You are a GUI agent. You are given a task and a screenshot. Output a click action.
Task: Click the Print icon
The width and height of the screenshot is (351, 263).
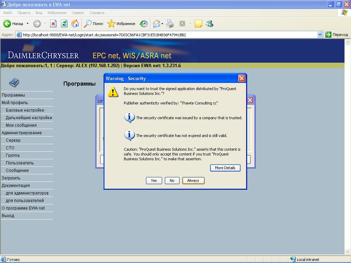[170, 24]
